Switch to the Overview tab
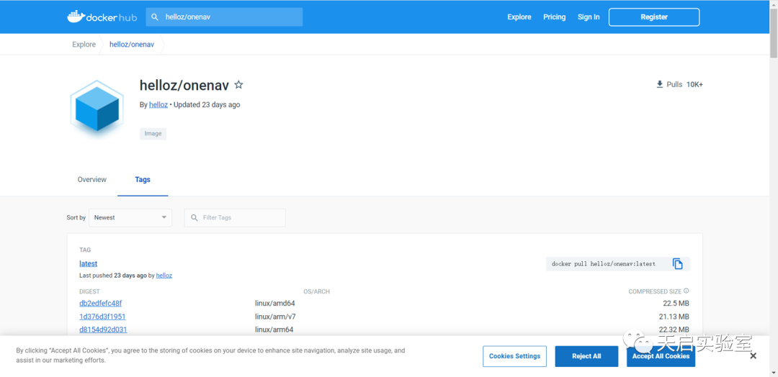Viewport: 778px width, 377px height. [91, 179]
